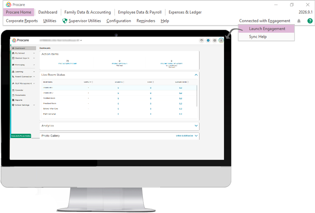Click the envelope messages icon in header

click(x=215, y=40)
